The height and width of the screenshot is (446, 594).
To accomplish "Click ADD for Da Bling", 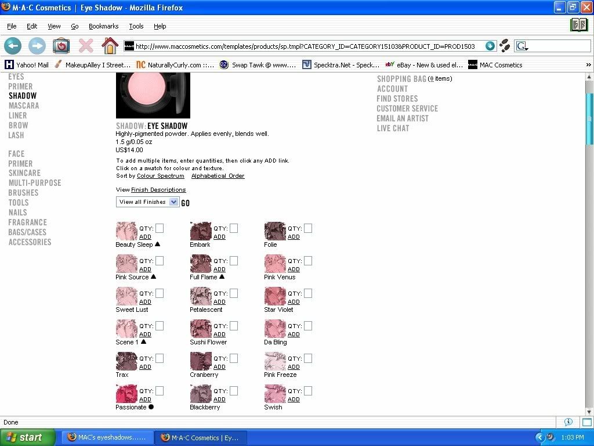I will pyautogui.click(x=294, y=334).
